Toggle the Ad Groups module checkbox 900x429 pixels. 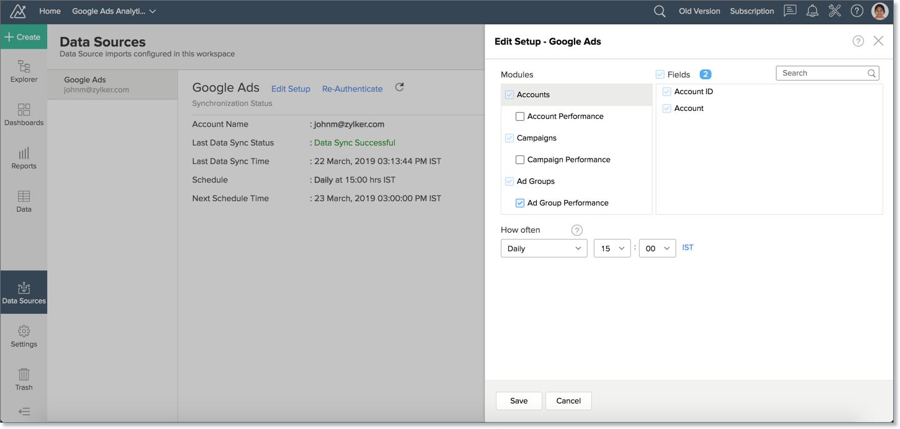[x=510, y=181]
